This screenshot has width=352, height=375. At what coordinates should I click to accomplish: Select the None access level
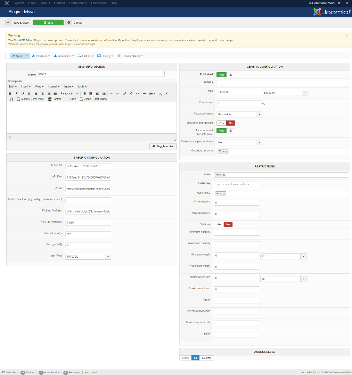pyautogui.click(x=186, y=358)
